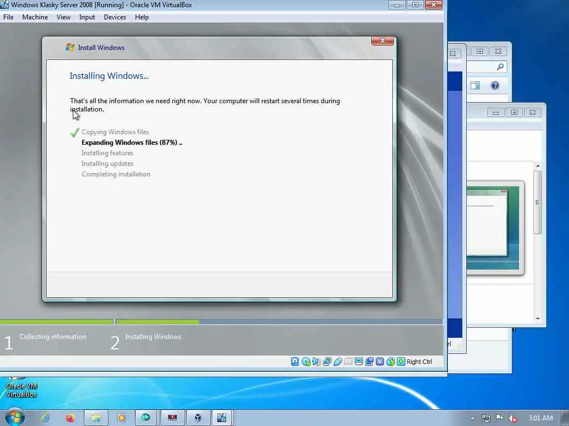Click the completed stage 1 progress bar
The height and width of the screenshot is (426, 569).
pyautogui.click(x=57, y=322)
